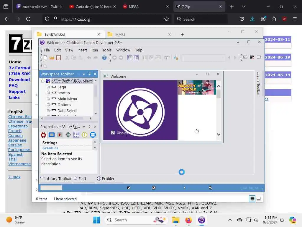Screen dimensions: 302x227
Task: Open the Edit menu in Fusion
Action: coord(58,50)
